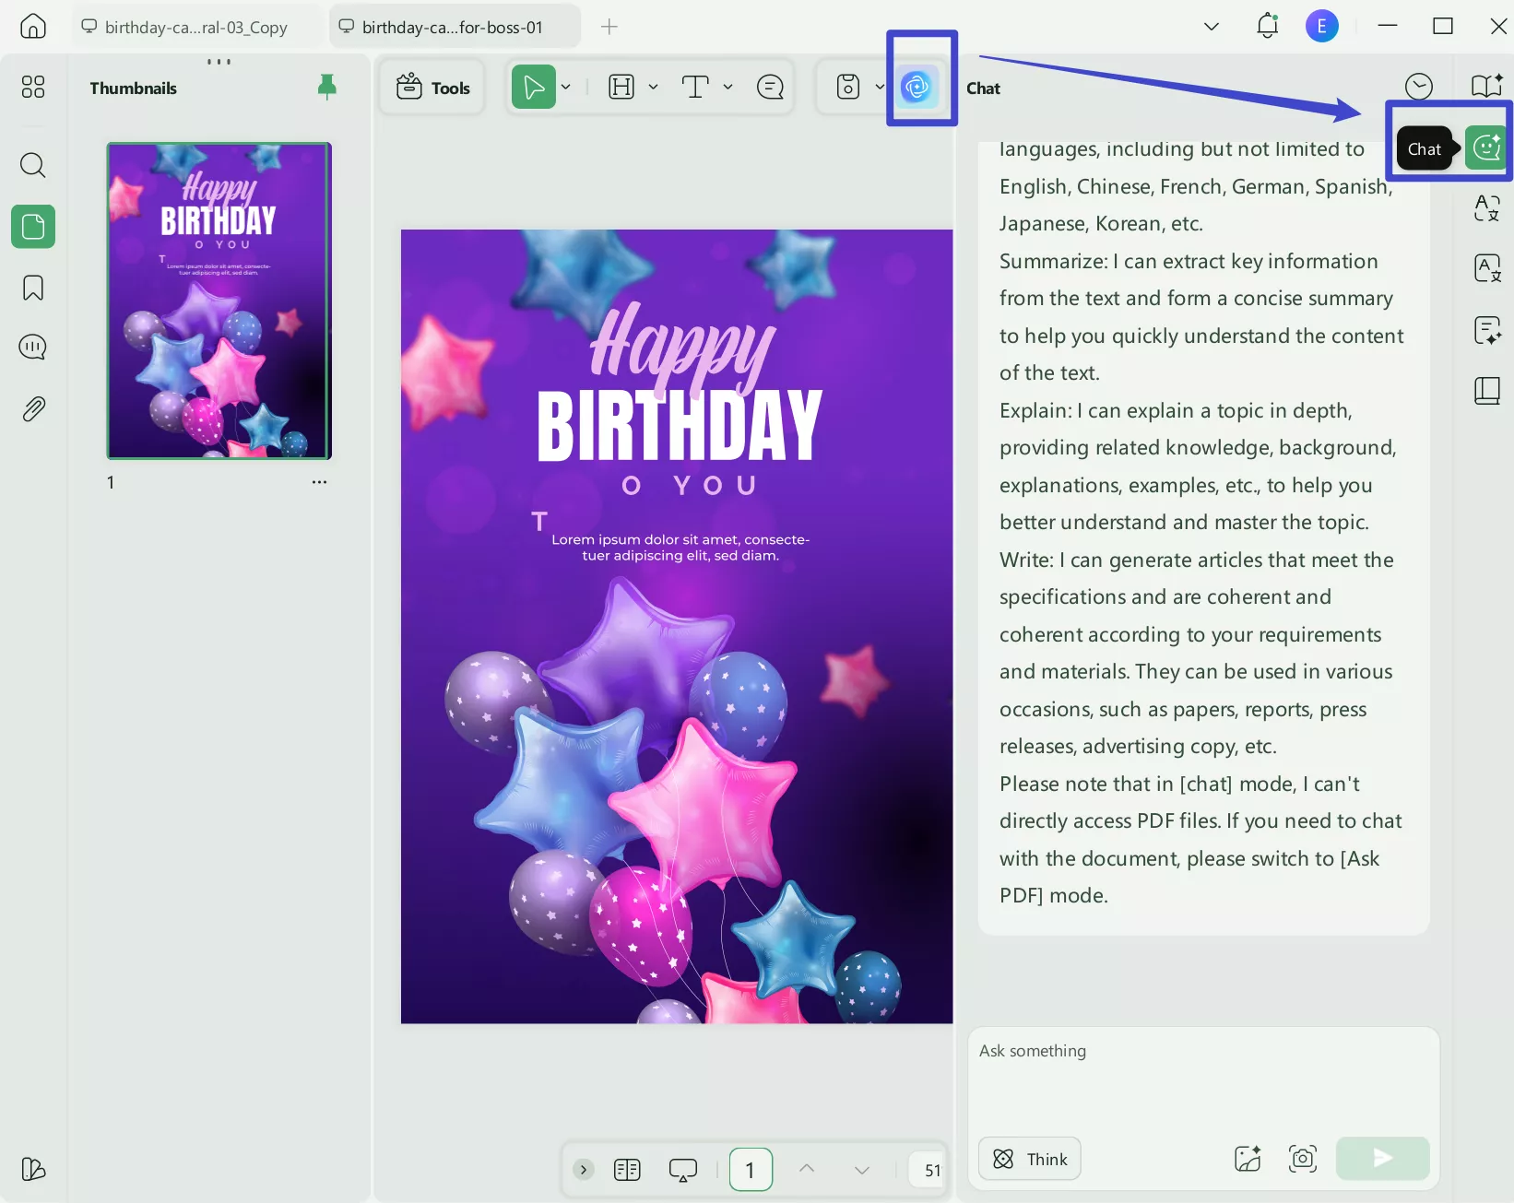Open the text tool dropdown arrow
The width and height of the screenshot is (1514, 1203).
point(728,87)
